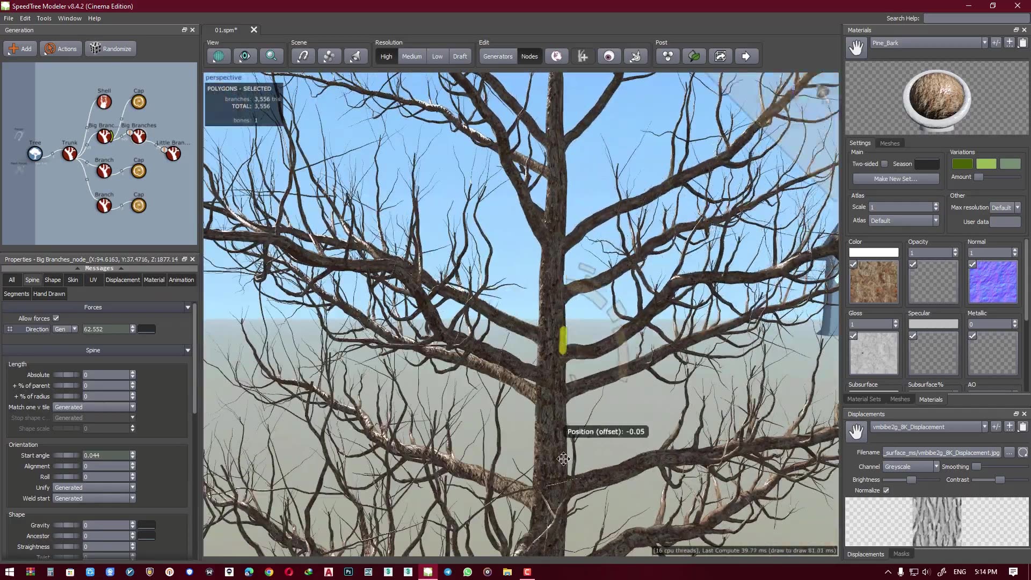
Task: Click the eye visibility icon in View toolbar
Action: point(245,56)
